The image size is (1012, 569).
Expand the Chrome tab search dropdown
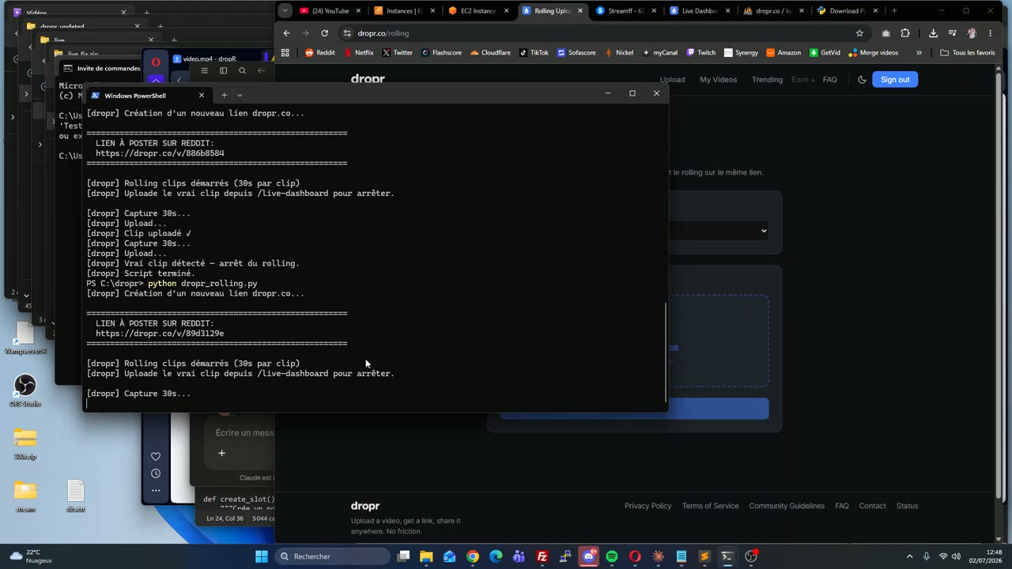tap(285, 11)
